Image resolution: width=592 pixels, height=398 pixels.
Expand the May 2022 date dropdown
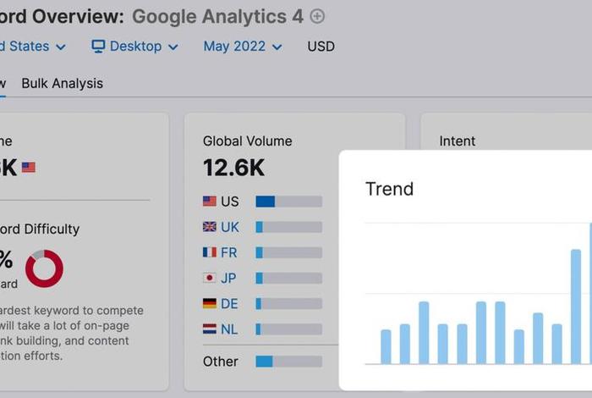coord(243,47)
